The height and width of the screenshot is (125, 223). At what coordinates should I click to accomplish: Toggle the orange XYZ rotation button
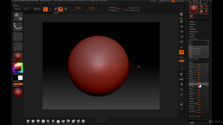point(182,61)
